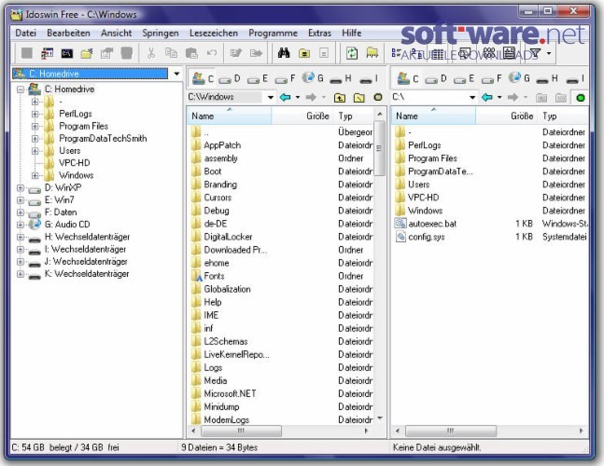Click the green refresh arrows icon

point(352,53)
